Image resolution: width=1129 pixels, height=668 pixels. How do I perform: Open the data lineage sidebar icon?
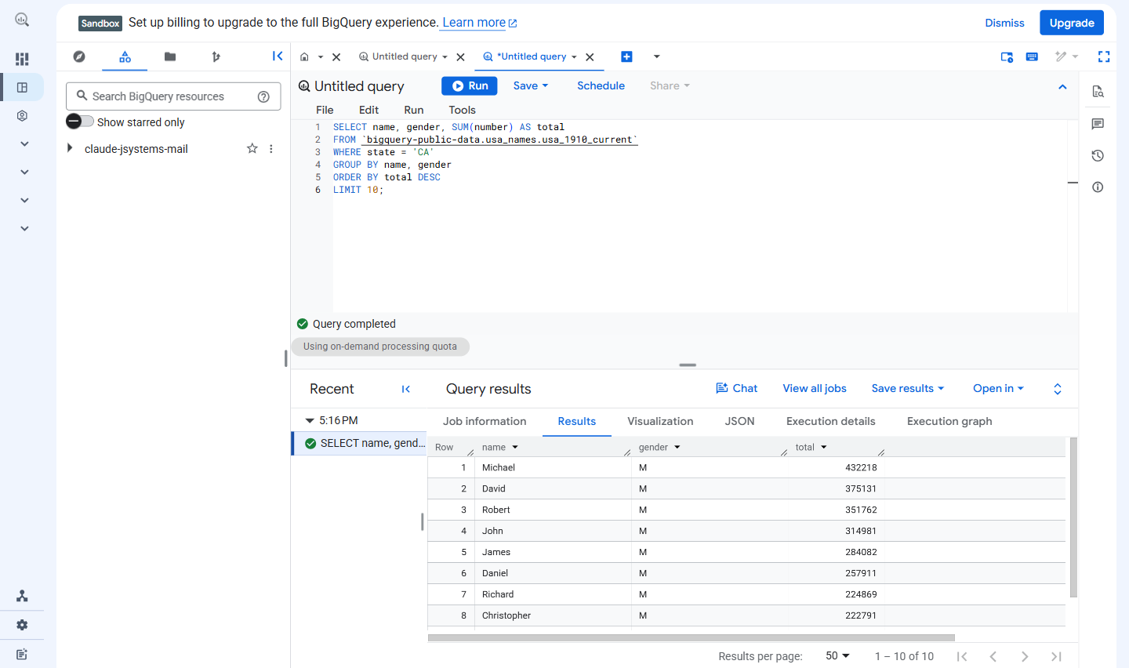(22, 596)
